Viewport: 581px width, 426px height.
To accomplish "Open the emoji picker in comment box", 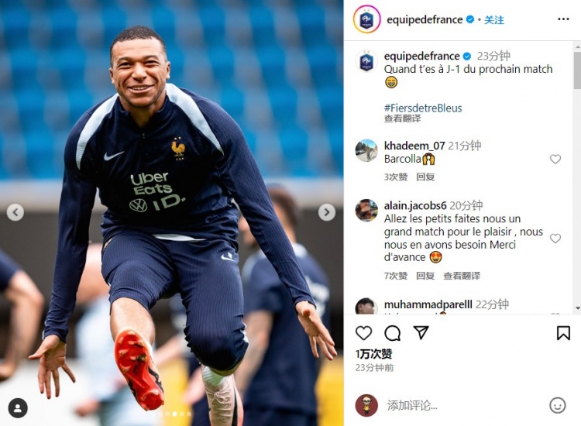I will 557,405.
